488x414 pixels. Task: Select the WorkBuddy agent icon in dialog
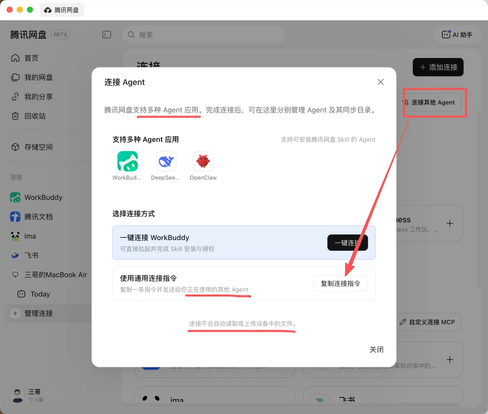pos(127,161)
